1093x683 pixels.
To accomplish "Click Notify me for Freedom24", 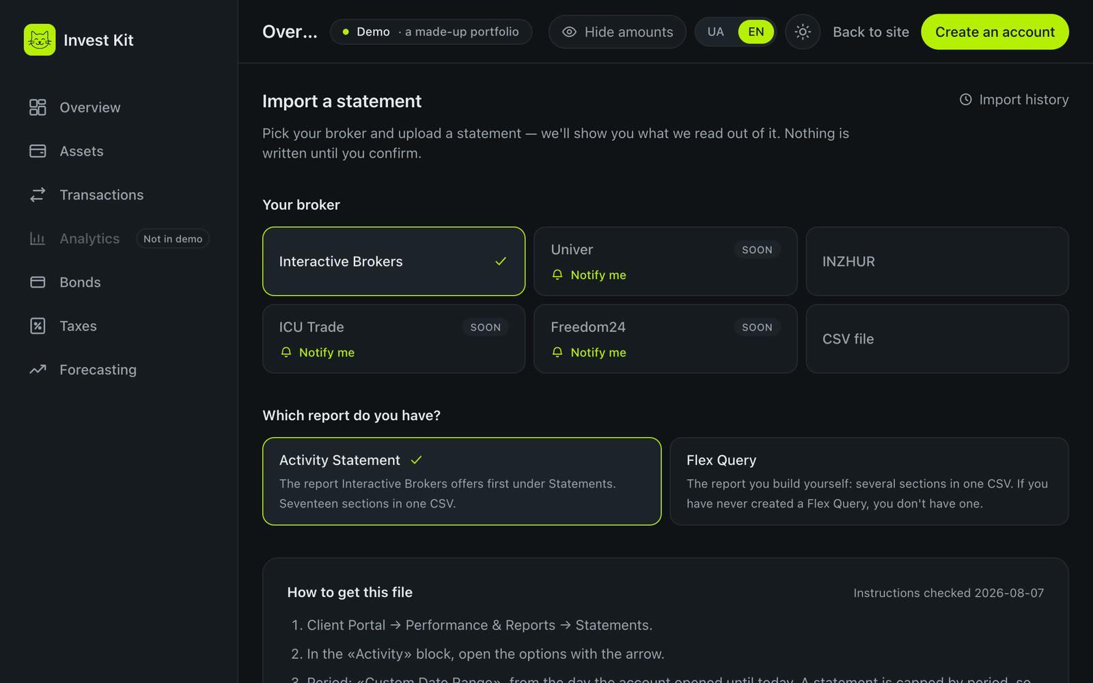I will click(x=589, y=352).
